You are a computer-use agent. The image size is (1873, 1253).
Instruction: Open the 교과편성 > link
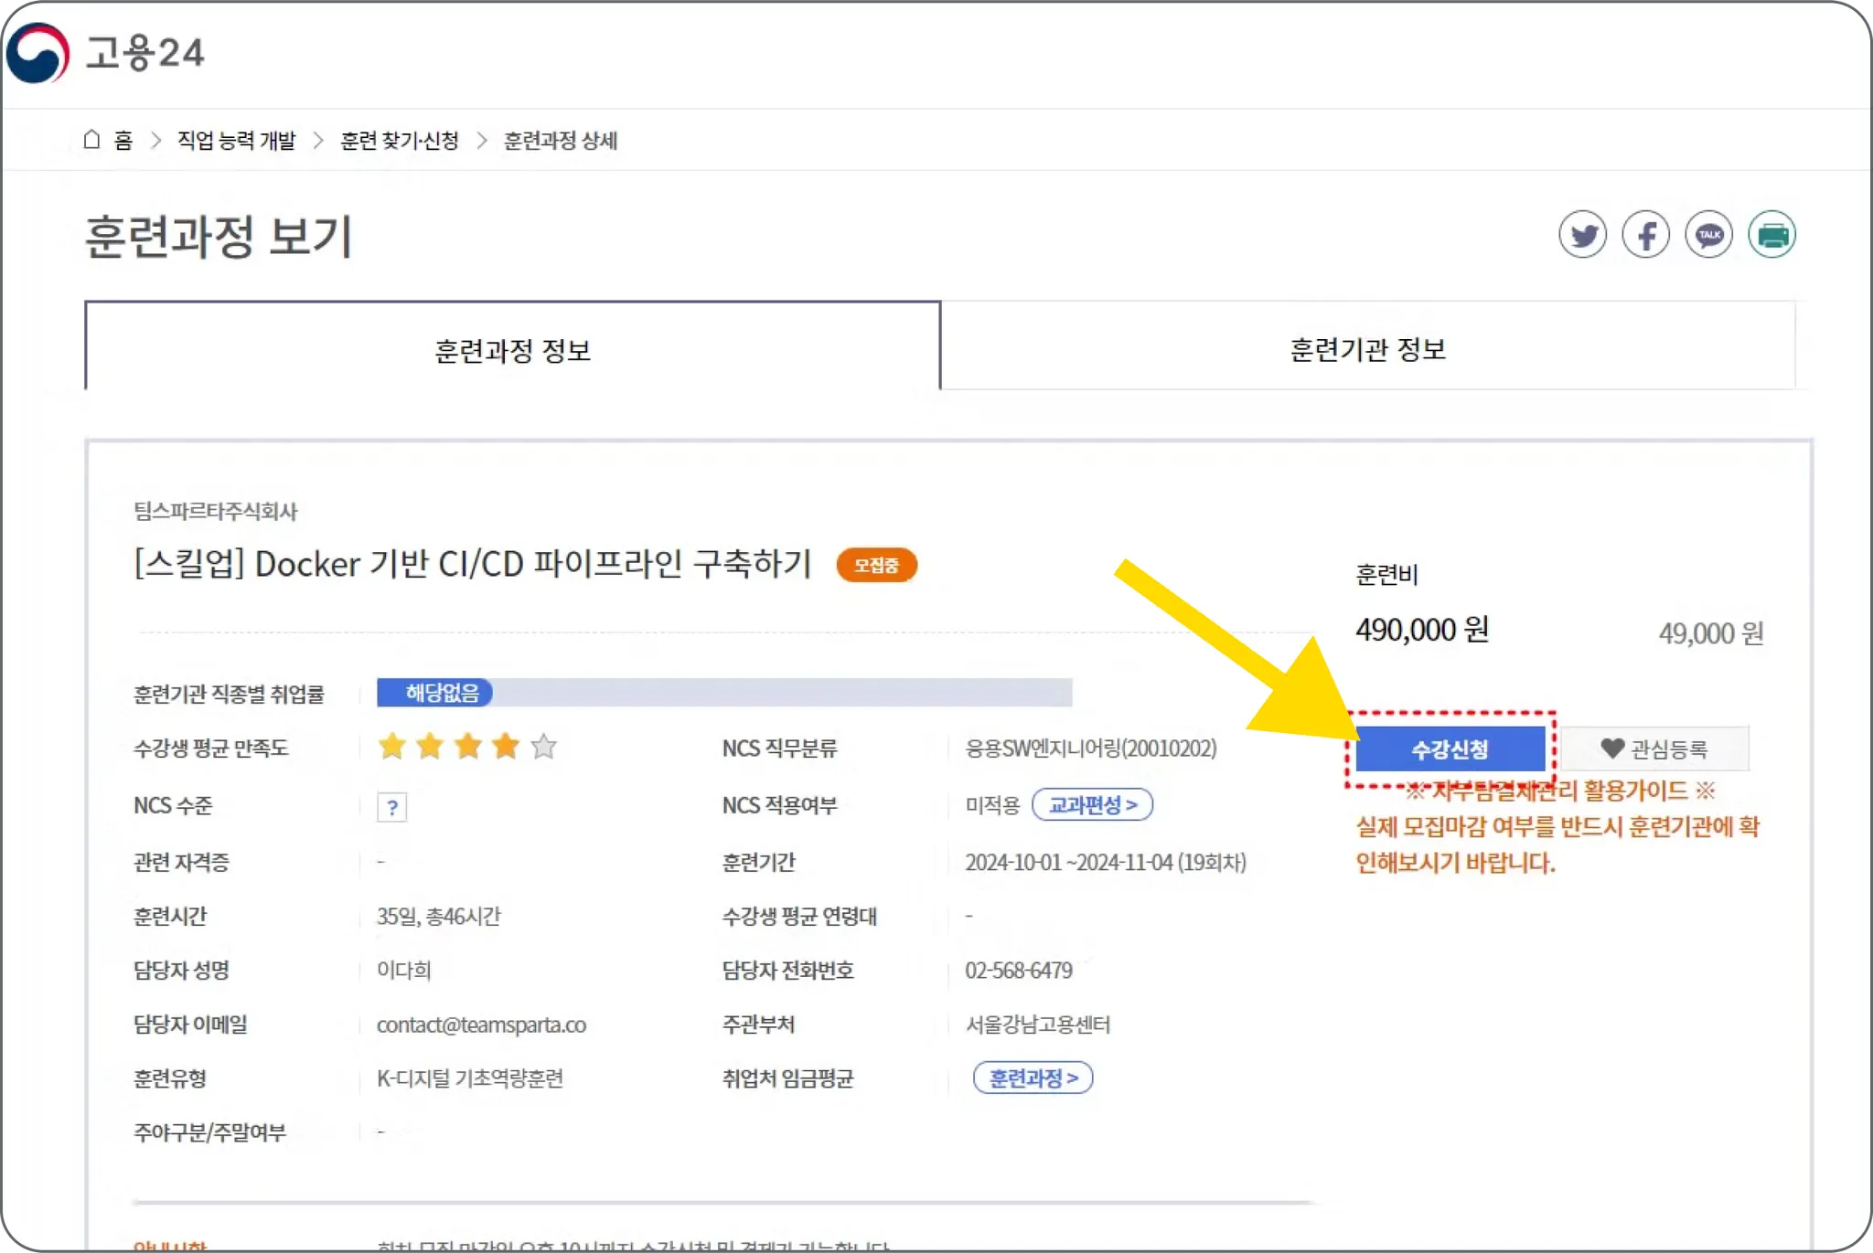tap(1092, 805)
